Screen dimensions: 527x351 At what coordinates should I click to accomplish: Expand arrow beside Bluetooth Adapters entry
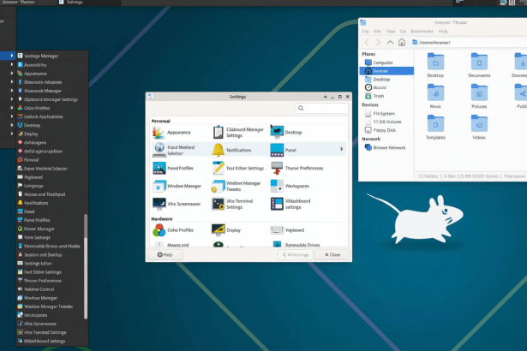tap(12, 82)
